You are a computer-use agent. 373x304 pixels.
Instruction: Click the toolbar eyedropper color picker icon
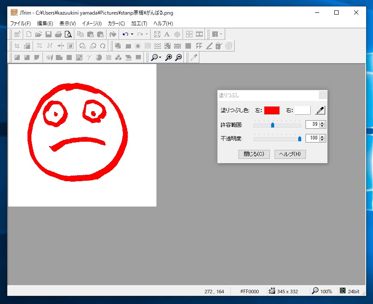point(194,58)
